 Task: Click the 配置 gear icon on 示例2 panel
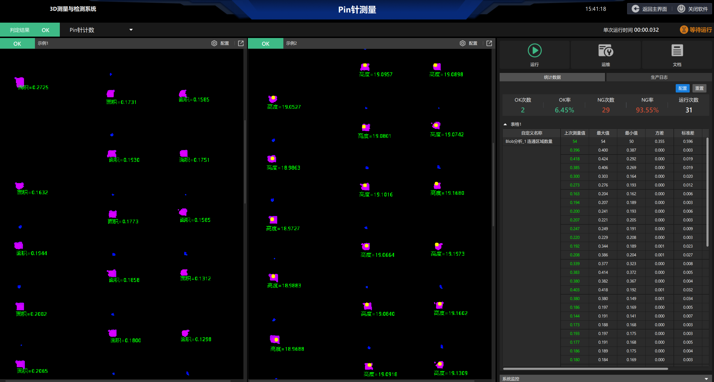[463, 43]
